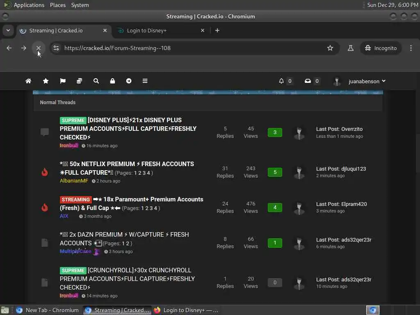Close the Streaming | Cracked.io tab

(x=105, y=30)
